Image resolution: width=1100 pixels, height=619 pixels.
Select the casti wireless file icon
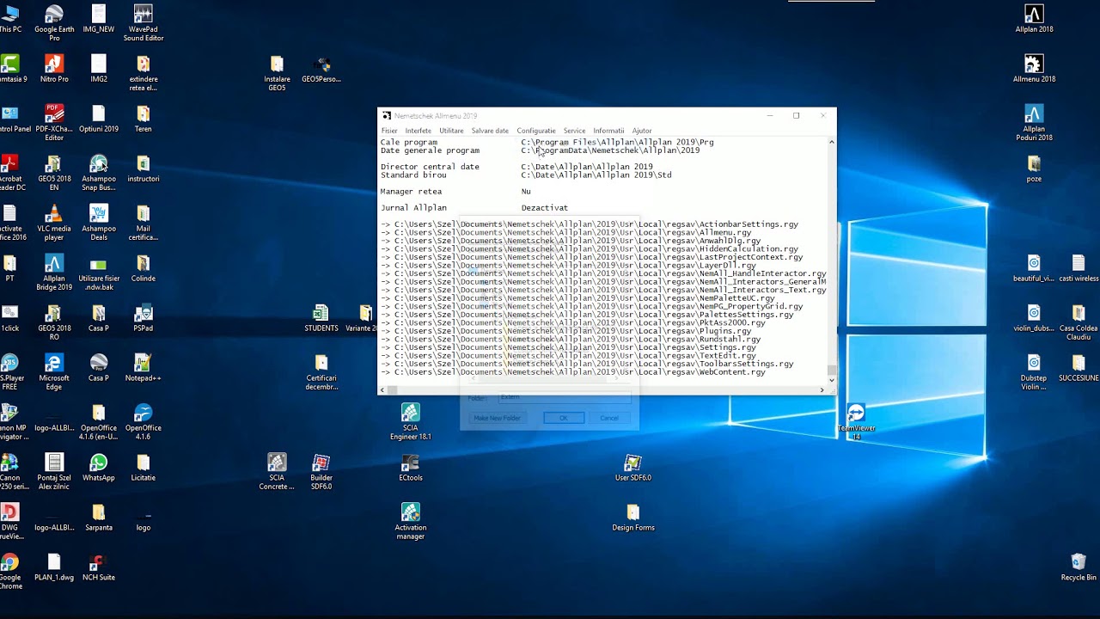coord(1079,268)
